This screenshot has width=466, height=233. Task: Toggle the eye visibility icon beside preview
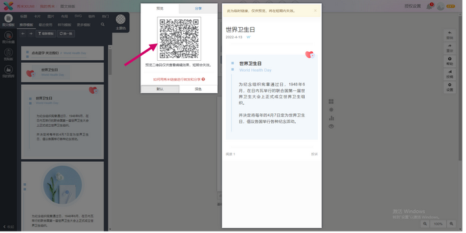tap(331, 126)
